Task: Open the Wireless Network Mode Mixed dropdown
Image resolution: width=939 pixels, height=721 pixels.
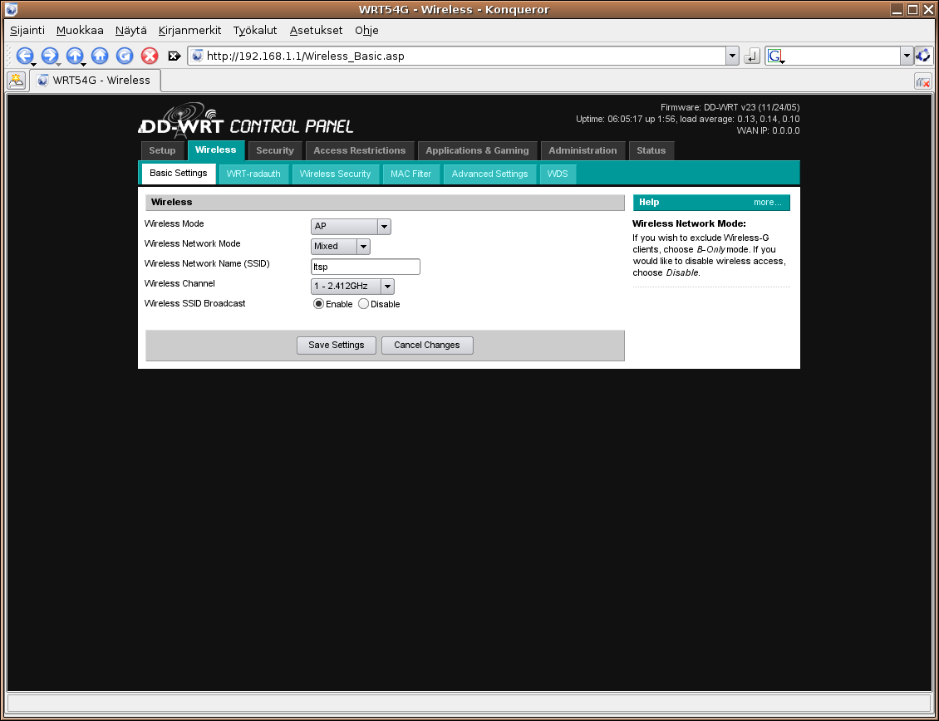Action: tap(341, 247)
